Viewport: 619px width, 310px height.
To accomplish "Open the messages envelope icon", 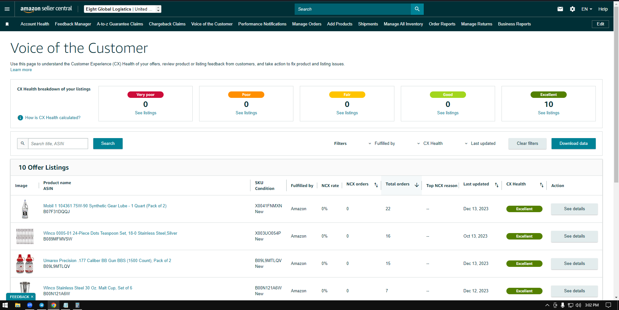I will point(560,9).
